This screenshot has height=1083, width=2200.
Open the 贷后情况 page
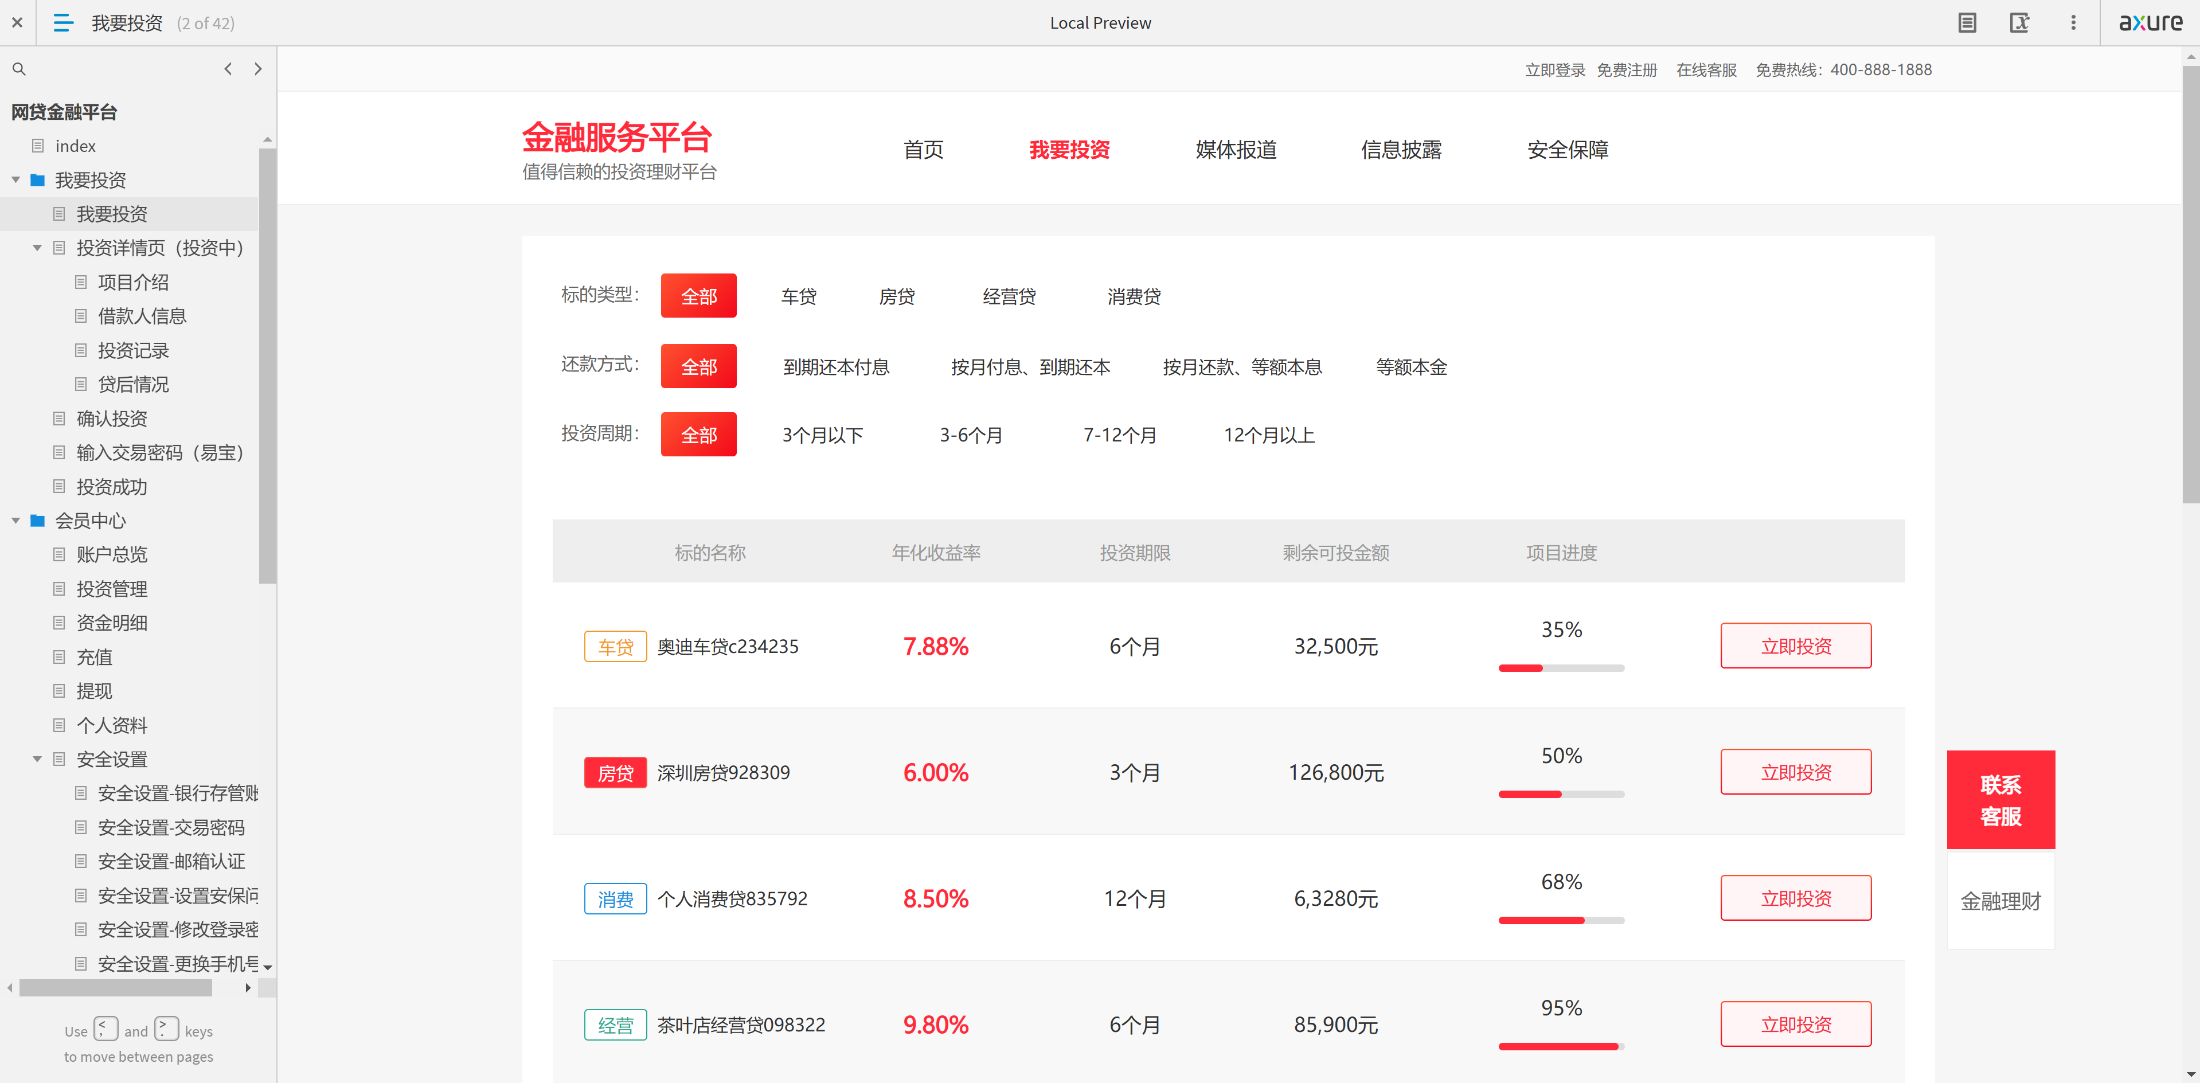tap(133, 384)
